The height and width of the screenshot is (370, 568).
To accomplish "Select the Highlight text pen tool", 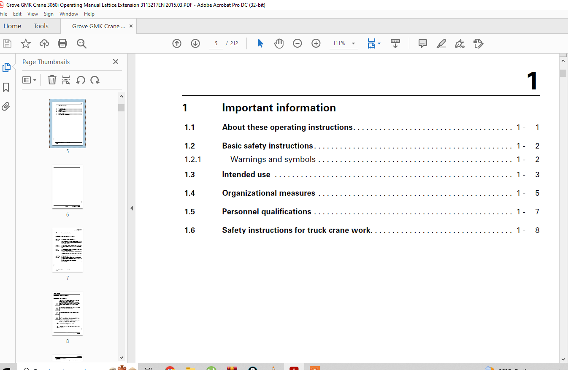I will click(441, 43).
